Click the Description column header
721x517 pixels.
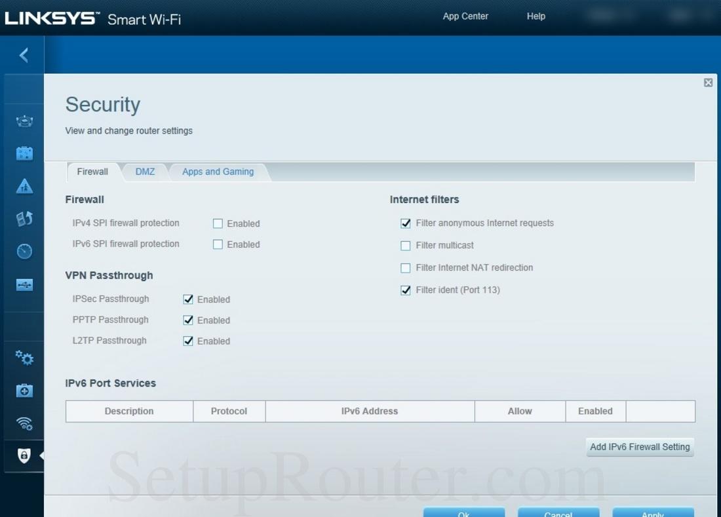(x=129, y=412)
